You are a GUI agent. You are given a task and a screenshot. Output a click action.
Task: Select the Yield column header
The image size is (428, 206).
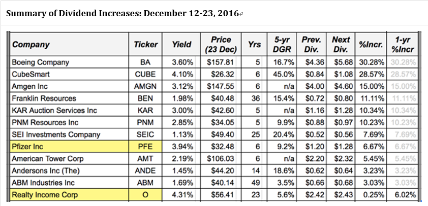(182, 45)
